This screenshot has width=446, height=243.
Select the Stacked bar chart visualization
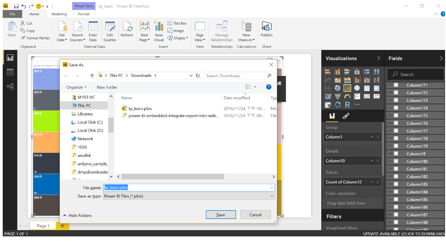pyautogui.click(x=328, y=72)
